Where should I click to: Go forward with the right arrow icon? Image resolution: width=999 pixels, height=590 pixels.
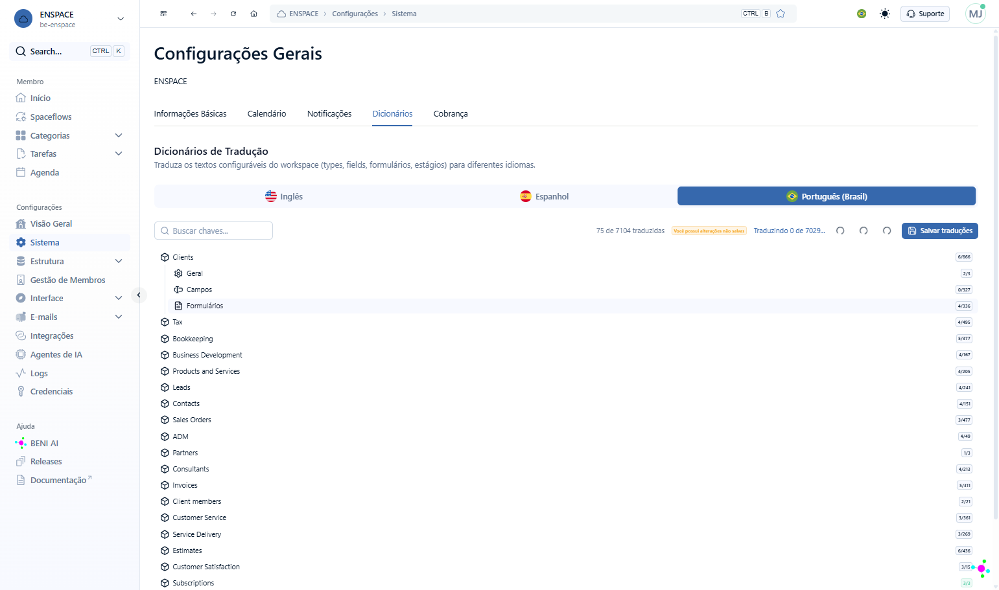click(213, 14)
